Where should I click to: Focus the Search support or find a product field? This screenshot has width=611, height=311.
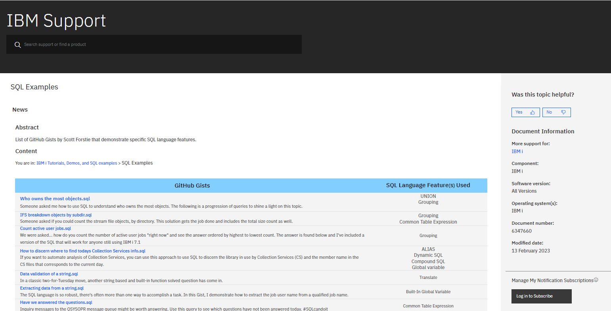(154, 44)
